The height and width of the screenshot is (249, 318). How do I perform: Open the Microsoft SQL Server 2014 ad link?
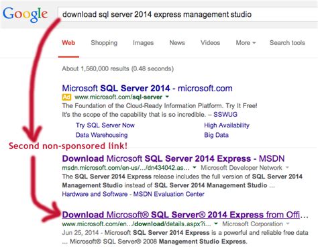click(147, 88)
